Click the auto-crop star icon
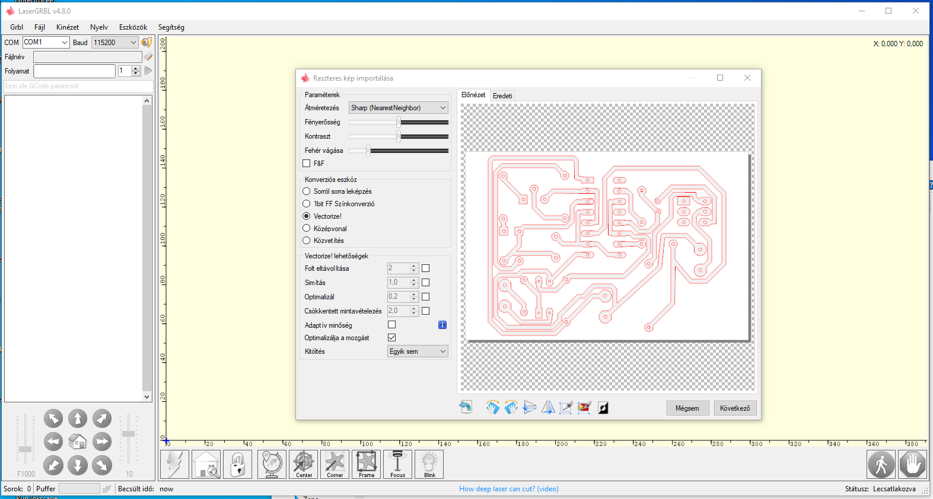 click(584, 408)
